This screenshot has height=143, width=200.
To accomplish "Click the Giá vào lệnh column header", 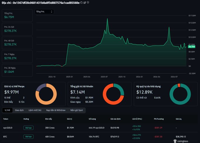I will point(116,119).
